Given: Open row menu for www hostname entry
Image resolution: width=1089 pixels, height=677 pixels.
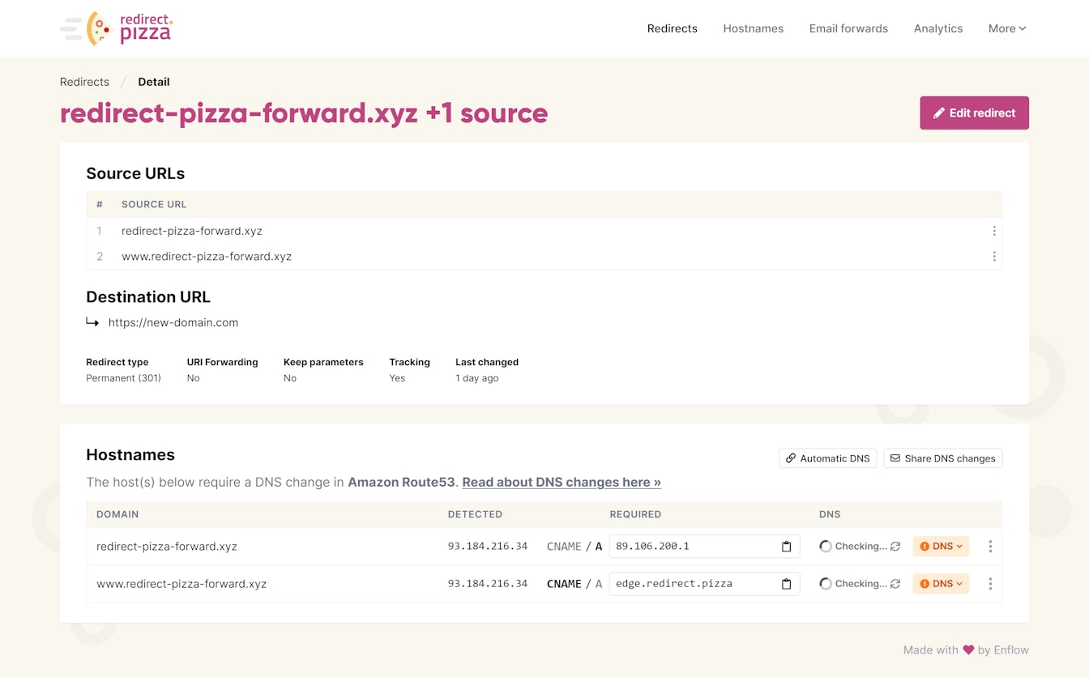Looking at the screenshot, I should point(989,584).
